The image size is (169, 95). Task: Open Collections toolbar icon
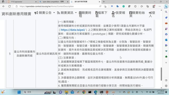(148, 6)
